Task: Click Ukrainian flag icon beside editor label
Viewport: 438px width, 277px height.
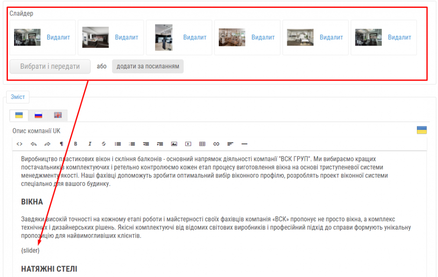Action: tap(421, 130)
